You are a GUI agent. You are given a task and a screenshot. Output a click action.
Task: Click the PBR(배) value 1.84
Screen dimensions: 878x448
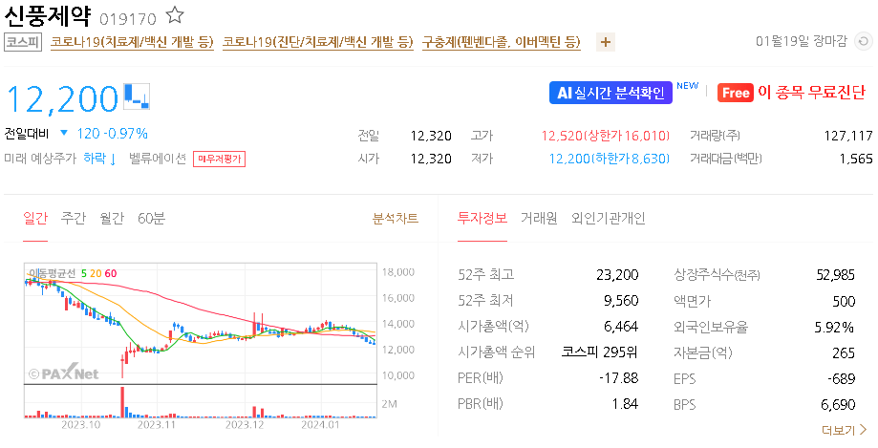(626, 404)
